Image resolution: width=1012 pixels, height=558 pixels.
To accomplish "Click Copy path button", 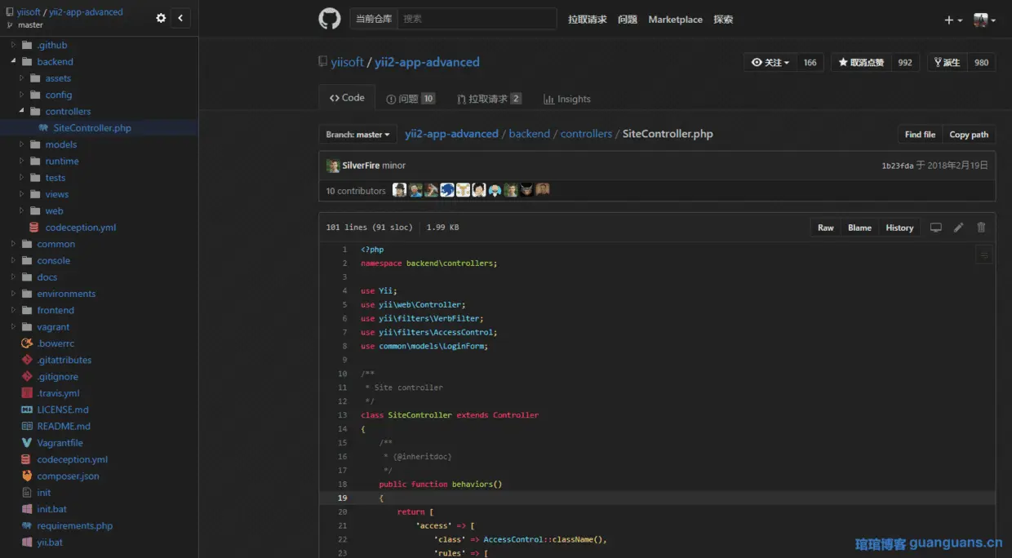I will click(x=969, y=135).
